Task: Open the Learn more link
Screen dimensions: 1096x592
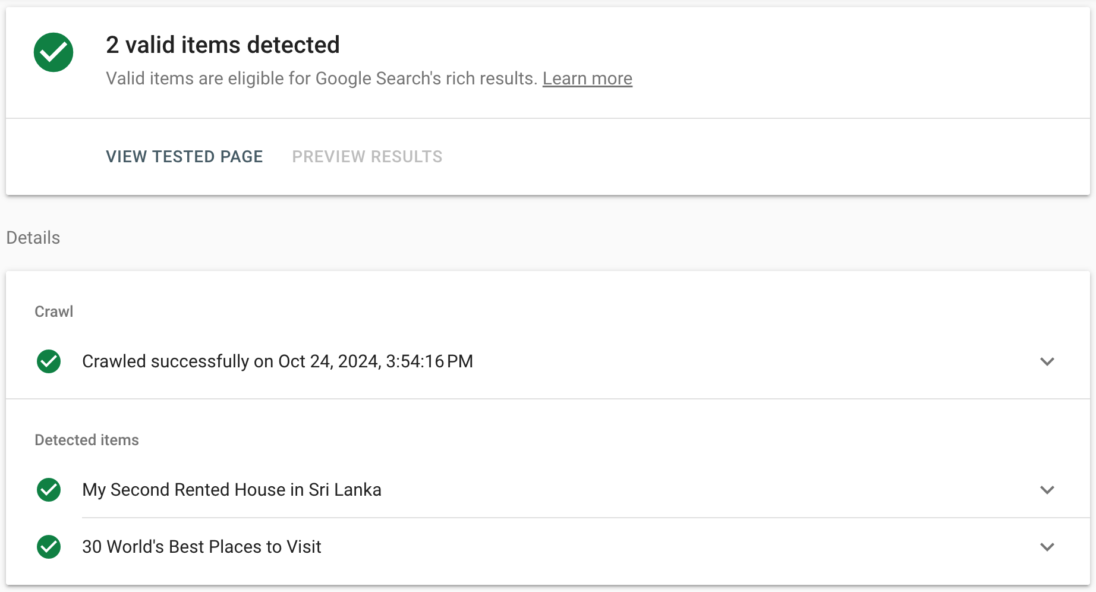Action: click(x=587, y=78)
